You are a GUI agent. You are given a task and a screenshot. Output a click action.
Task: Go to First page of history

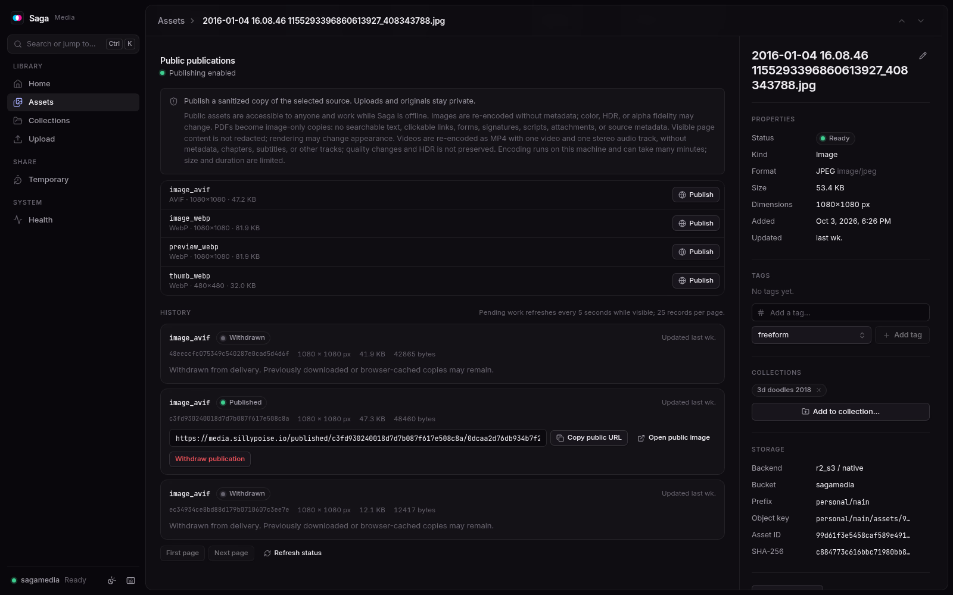182,553
